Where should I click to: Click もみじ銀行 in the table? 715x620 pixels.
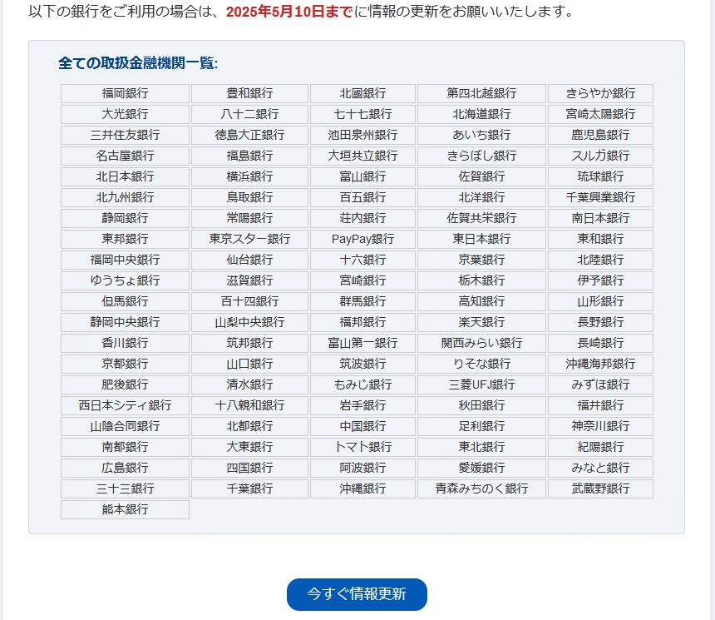362,384
